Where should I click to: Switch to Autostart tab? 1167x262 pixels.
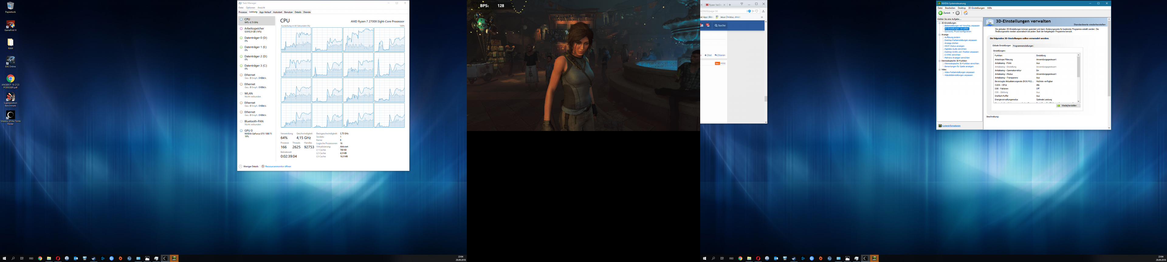tap(277, 12)
